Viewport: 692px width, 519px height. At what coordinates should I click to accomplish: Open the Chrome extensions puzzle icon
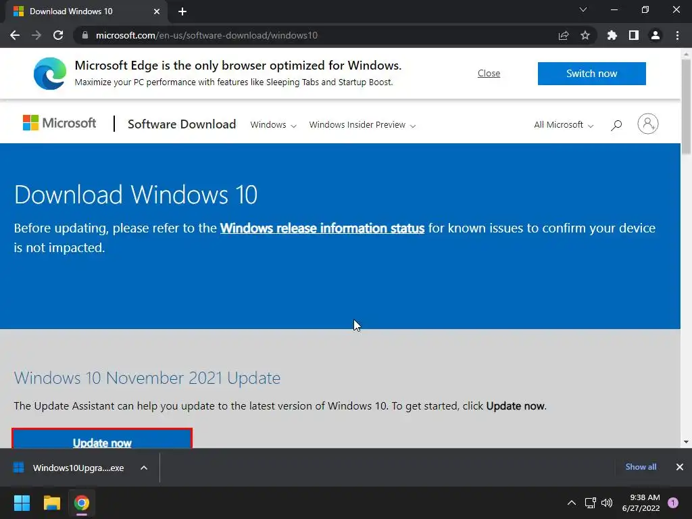[612, 35]
